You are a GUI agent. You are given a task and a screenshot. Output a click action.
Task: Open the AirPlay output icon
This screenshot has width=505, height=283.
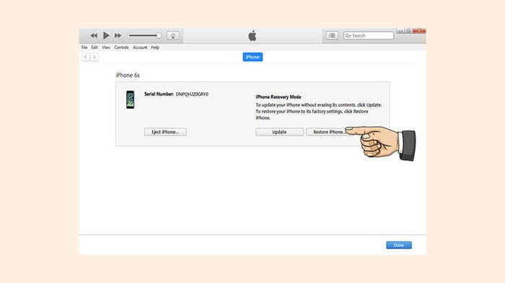[x=173, y=36]
